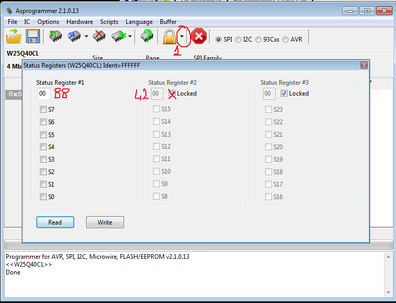Check the S17 bit checkbox
The image size is (396, 303).
[x=268, y=184]
